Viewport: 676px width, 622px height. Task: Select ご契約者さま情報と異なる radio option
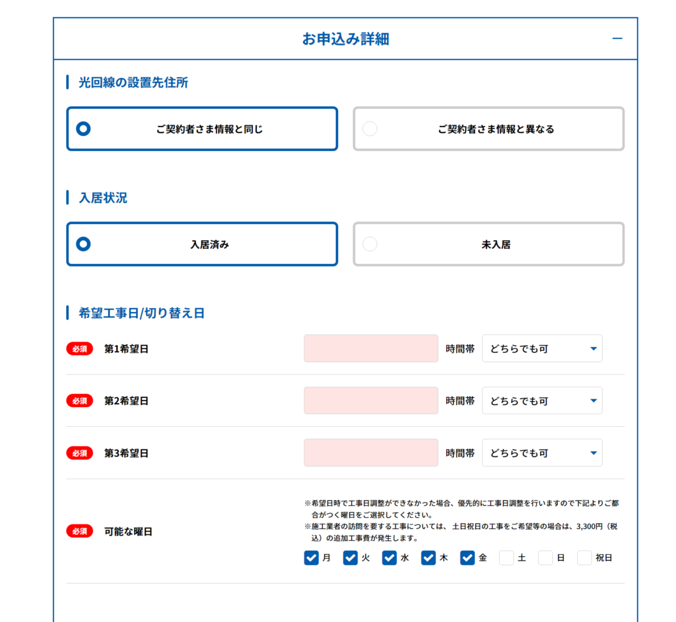pos(489,129)
